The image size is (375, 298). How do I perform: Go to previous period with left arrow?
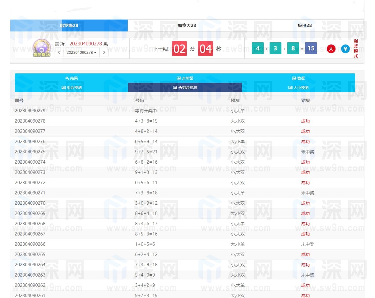click(59, 52)
